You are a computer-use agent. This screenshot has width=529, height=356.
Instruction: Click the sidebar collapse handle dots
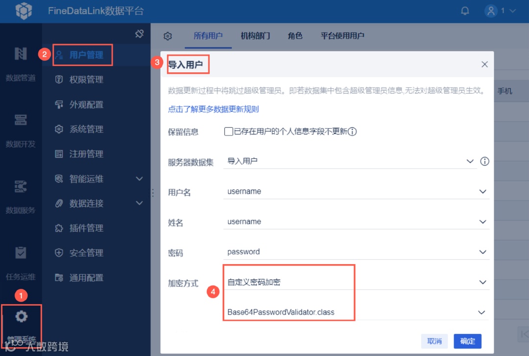coord(153,193)
